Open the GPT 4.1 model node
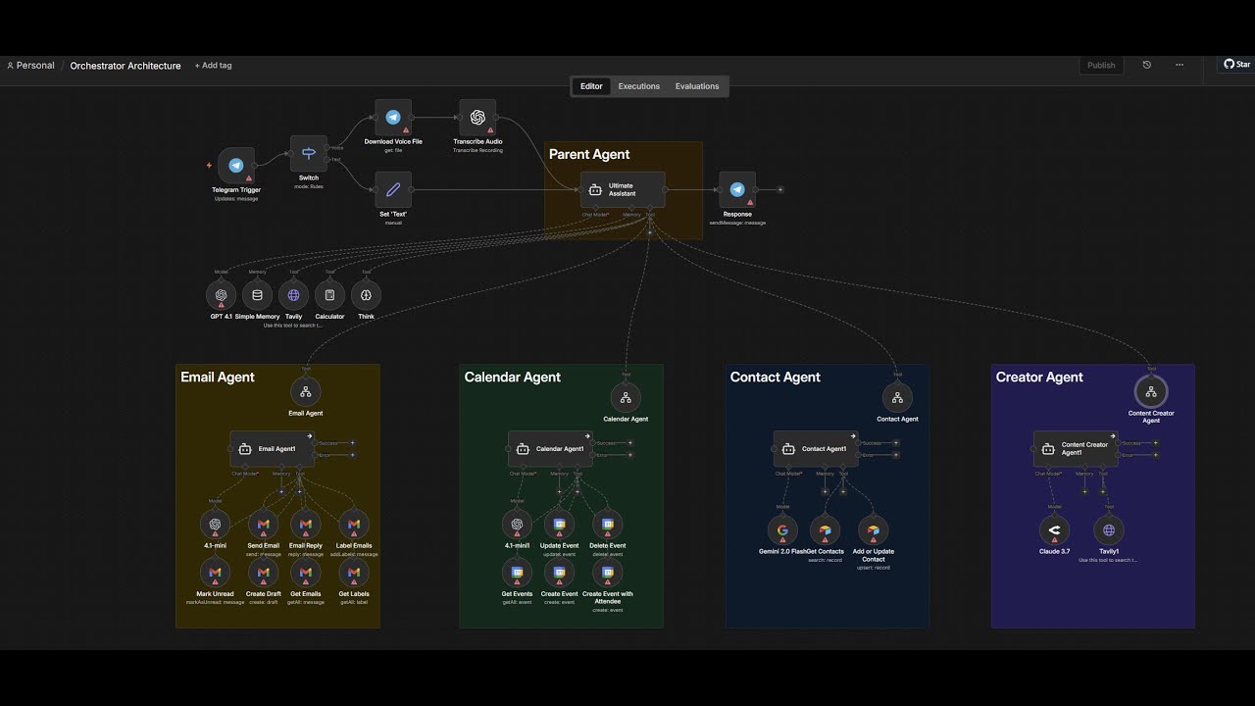The image size is (1255, 706). point(222,295)
